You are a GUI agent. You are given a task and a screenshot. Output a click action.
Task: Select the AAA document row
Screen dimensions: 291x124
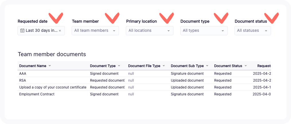pyautogui.click(x=23, y=74)
